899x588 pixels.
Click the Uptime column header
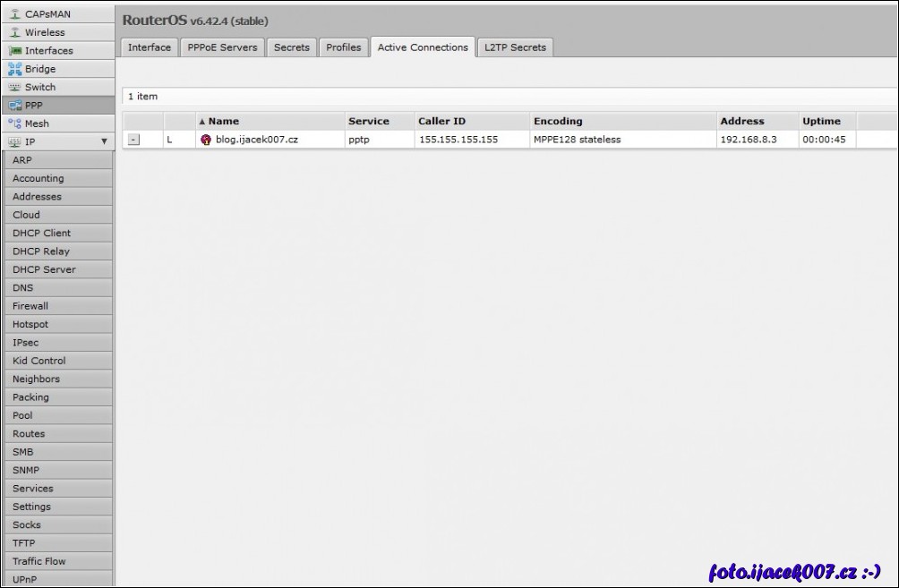tap(821, 121)
